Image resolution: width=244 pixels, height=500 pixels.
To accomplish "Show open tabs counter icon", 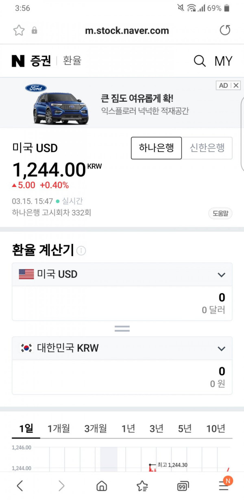I will (183, 486).
